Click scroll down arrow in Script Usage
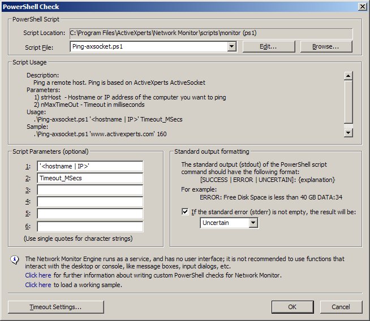Image resolution: width=370 pixels, height=321 pixels. (x=349, y=133)
